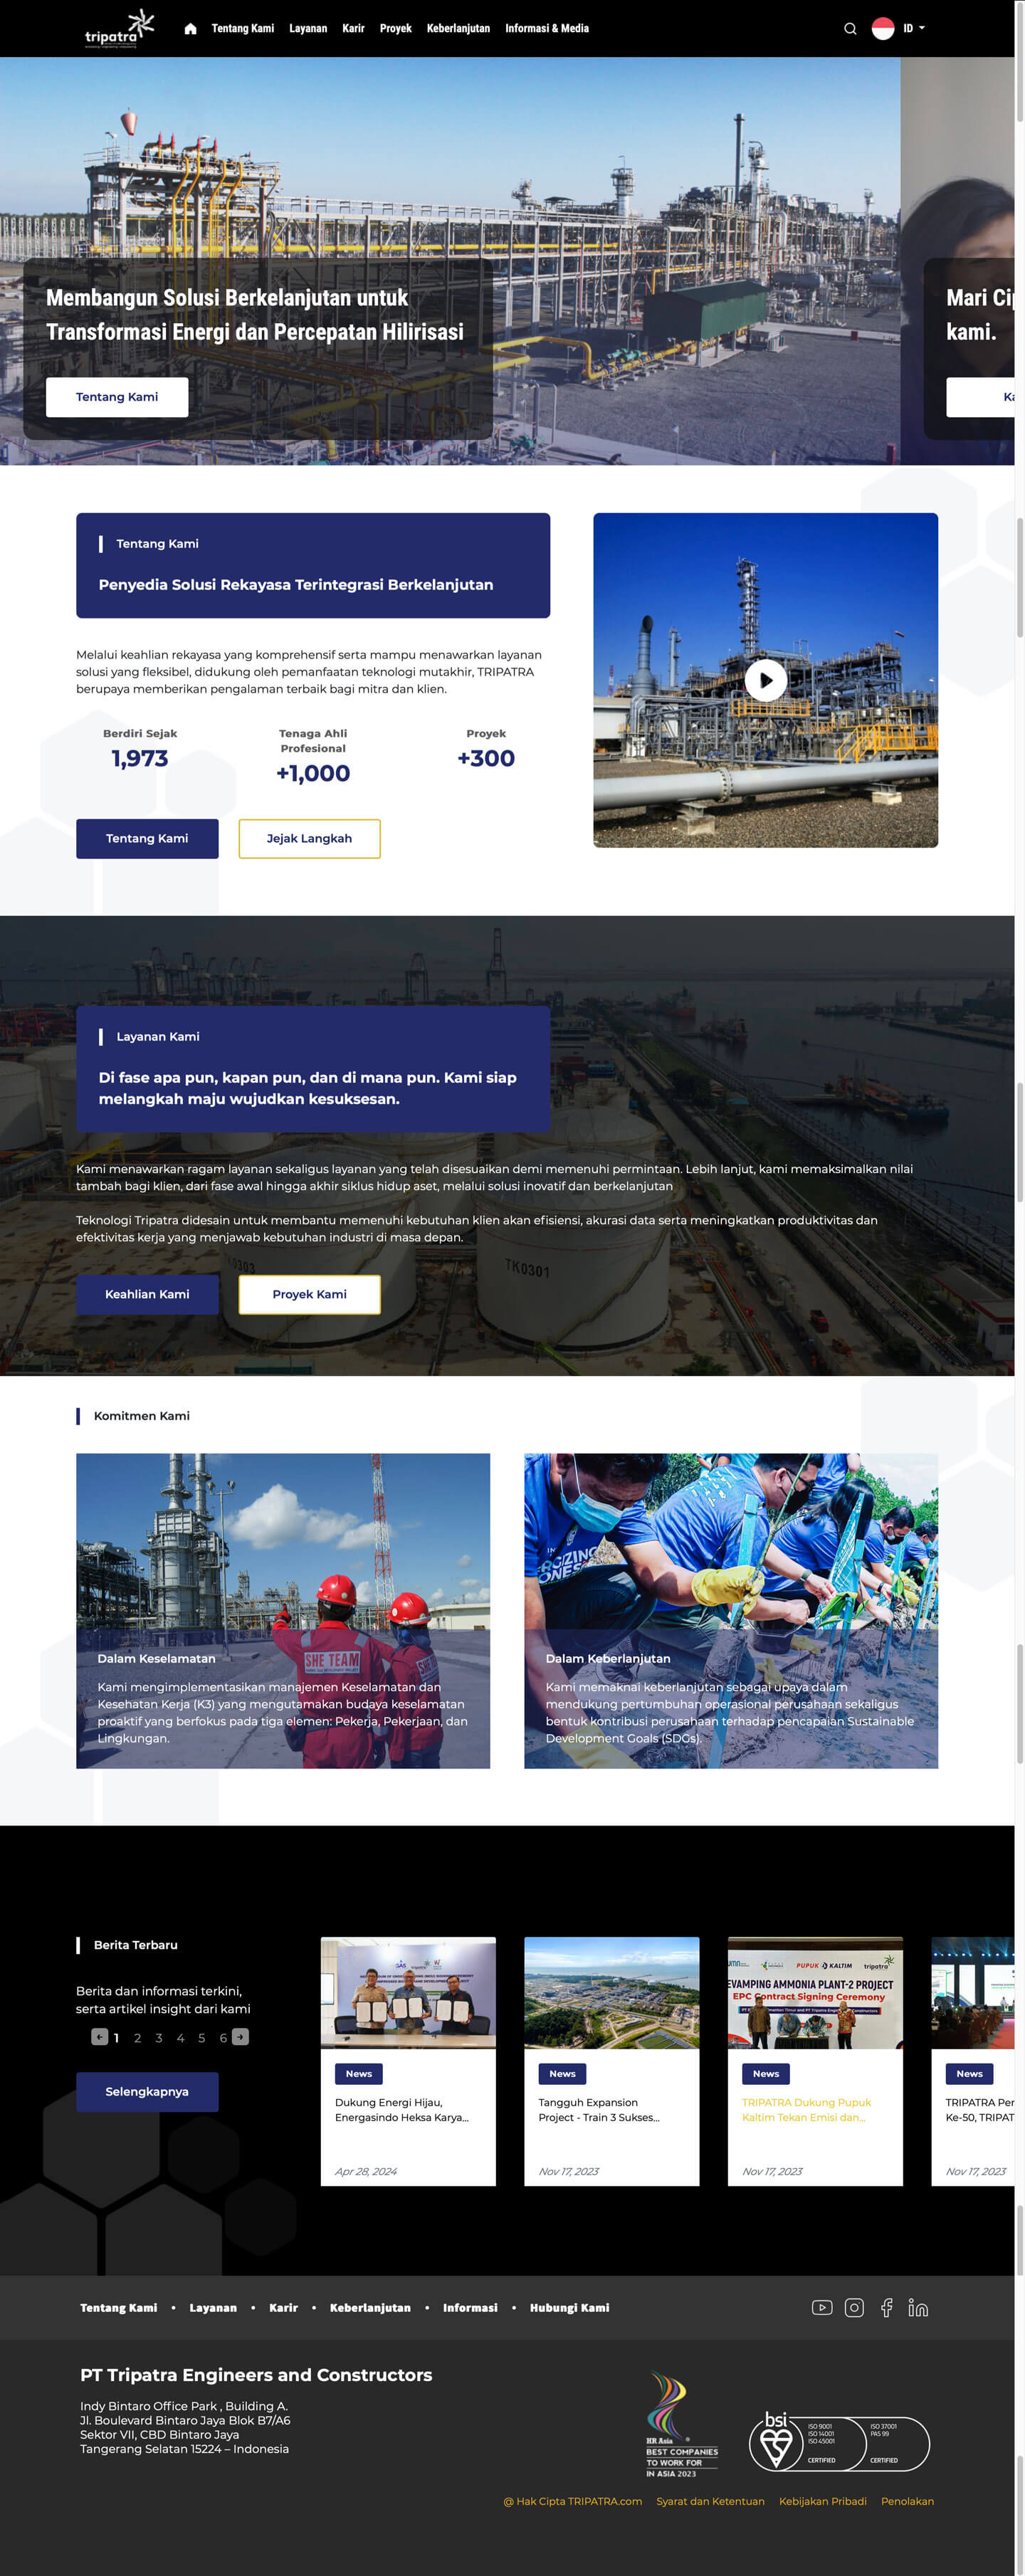
Task: Open Tangguh Expansion Project news article
Action: [598, 2109]
